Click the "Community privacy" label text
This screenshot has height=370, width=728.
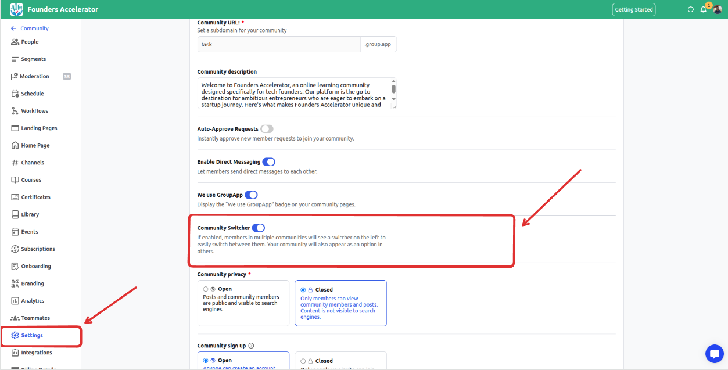(222, 274)
